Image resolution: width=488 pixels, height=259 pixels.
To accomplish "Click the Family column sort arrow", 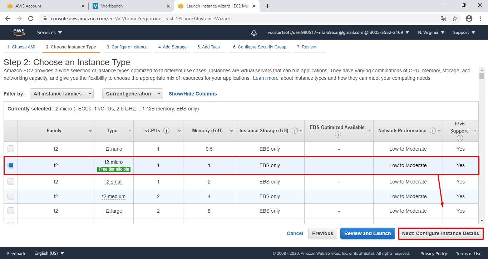I will pyautogui.click(x=90, y=131).
